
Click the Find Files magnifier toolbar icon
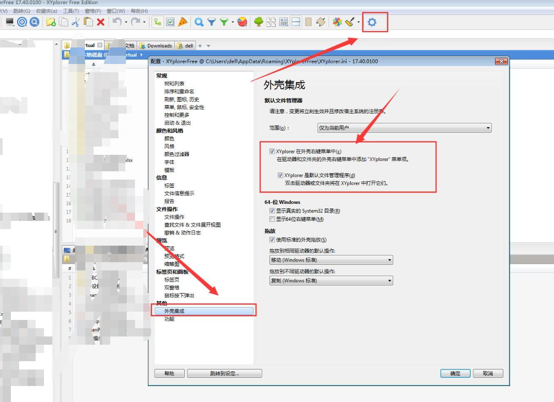(x=199, y=22)
